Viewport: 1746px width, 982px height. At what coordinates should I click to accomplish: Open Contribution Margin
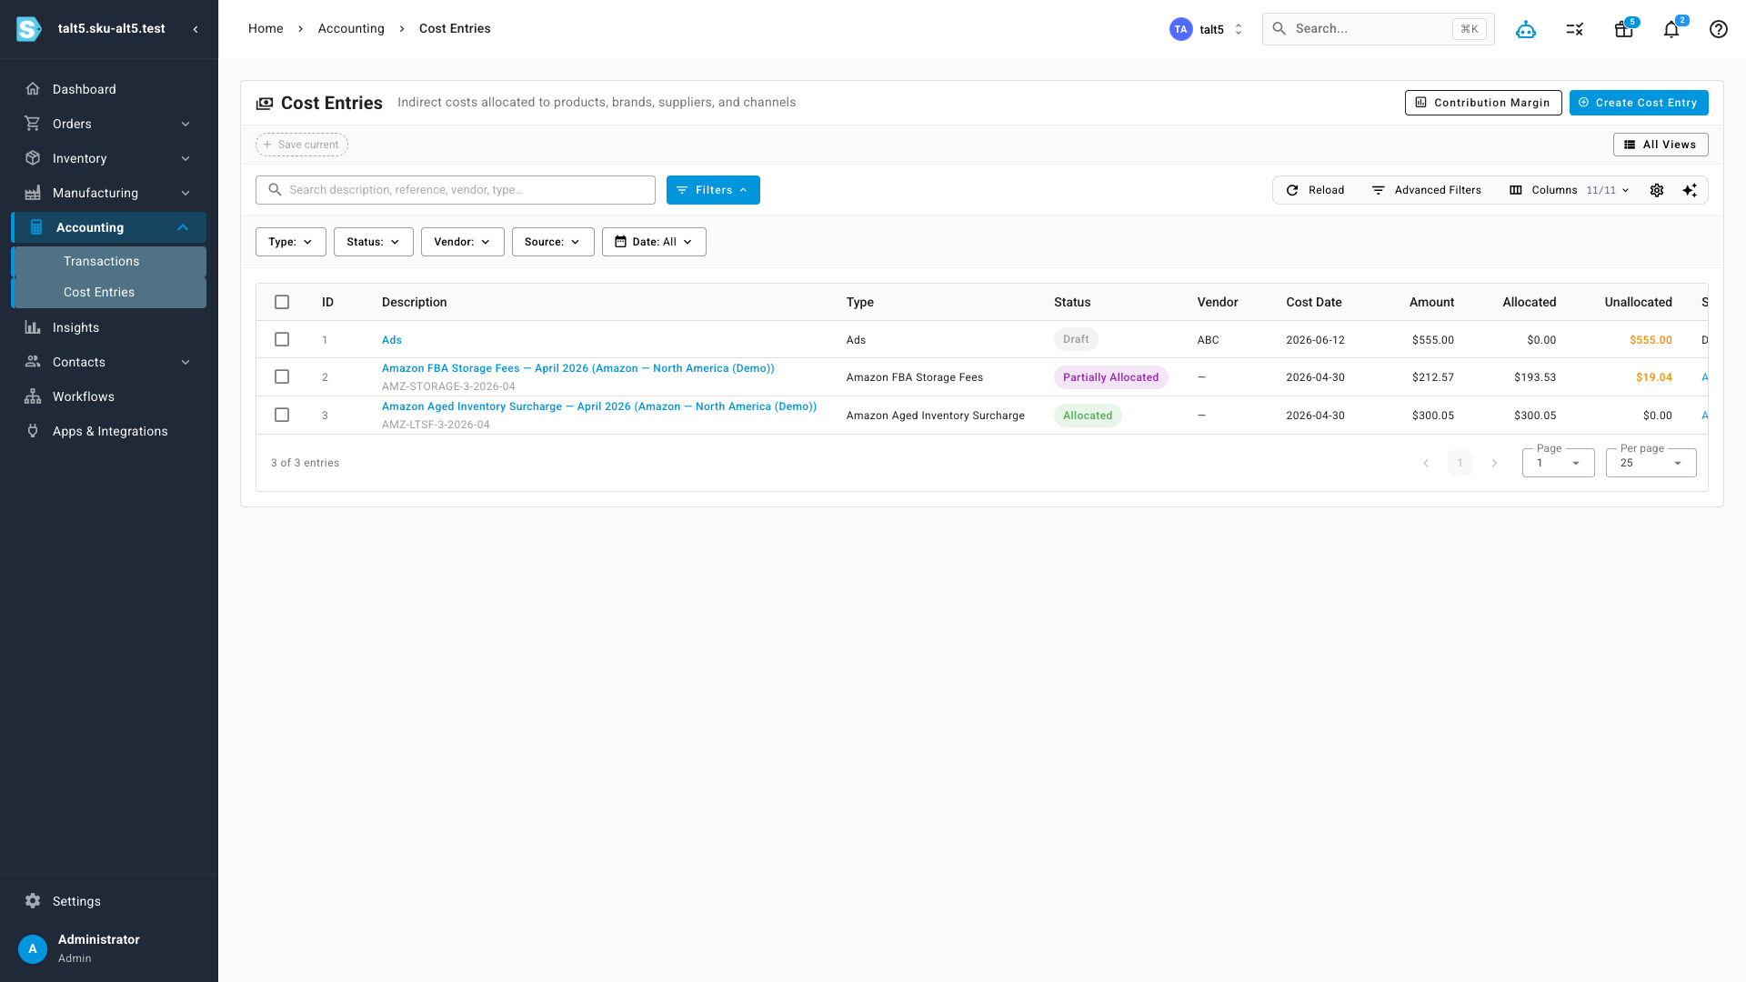point(1483,103)
